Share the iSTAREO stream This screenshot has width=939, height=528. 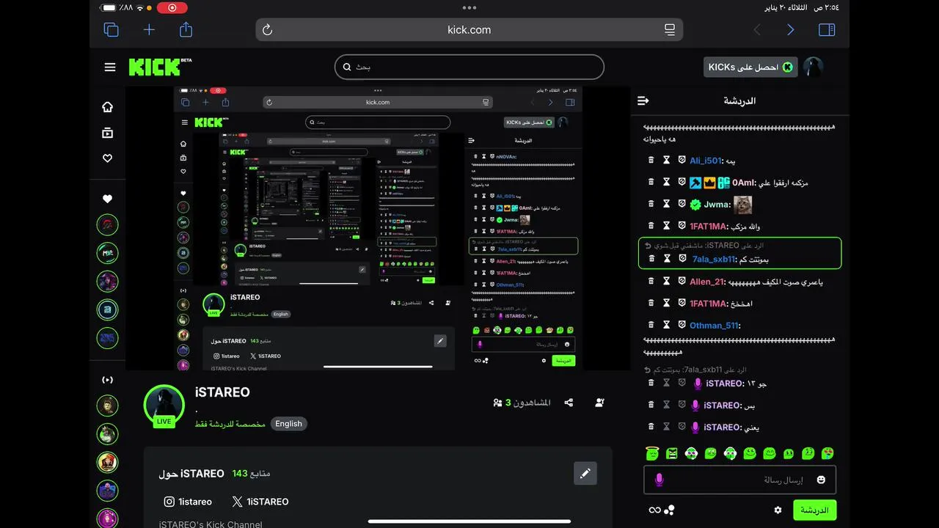pyautogui.click(x=569, y=403)
